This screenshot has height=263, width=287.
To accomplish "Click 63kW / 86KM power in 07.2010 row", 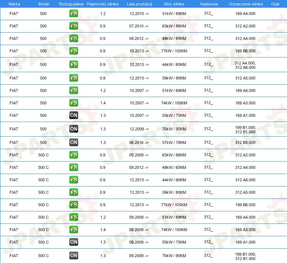I will pos(174,26).
